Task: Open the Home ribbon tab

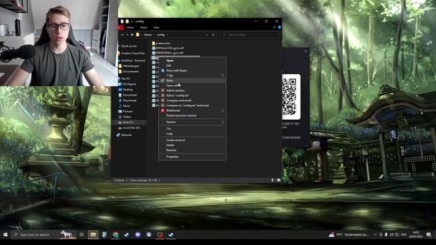Action: tap(130, 27)
